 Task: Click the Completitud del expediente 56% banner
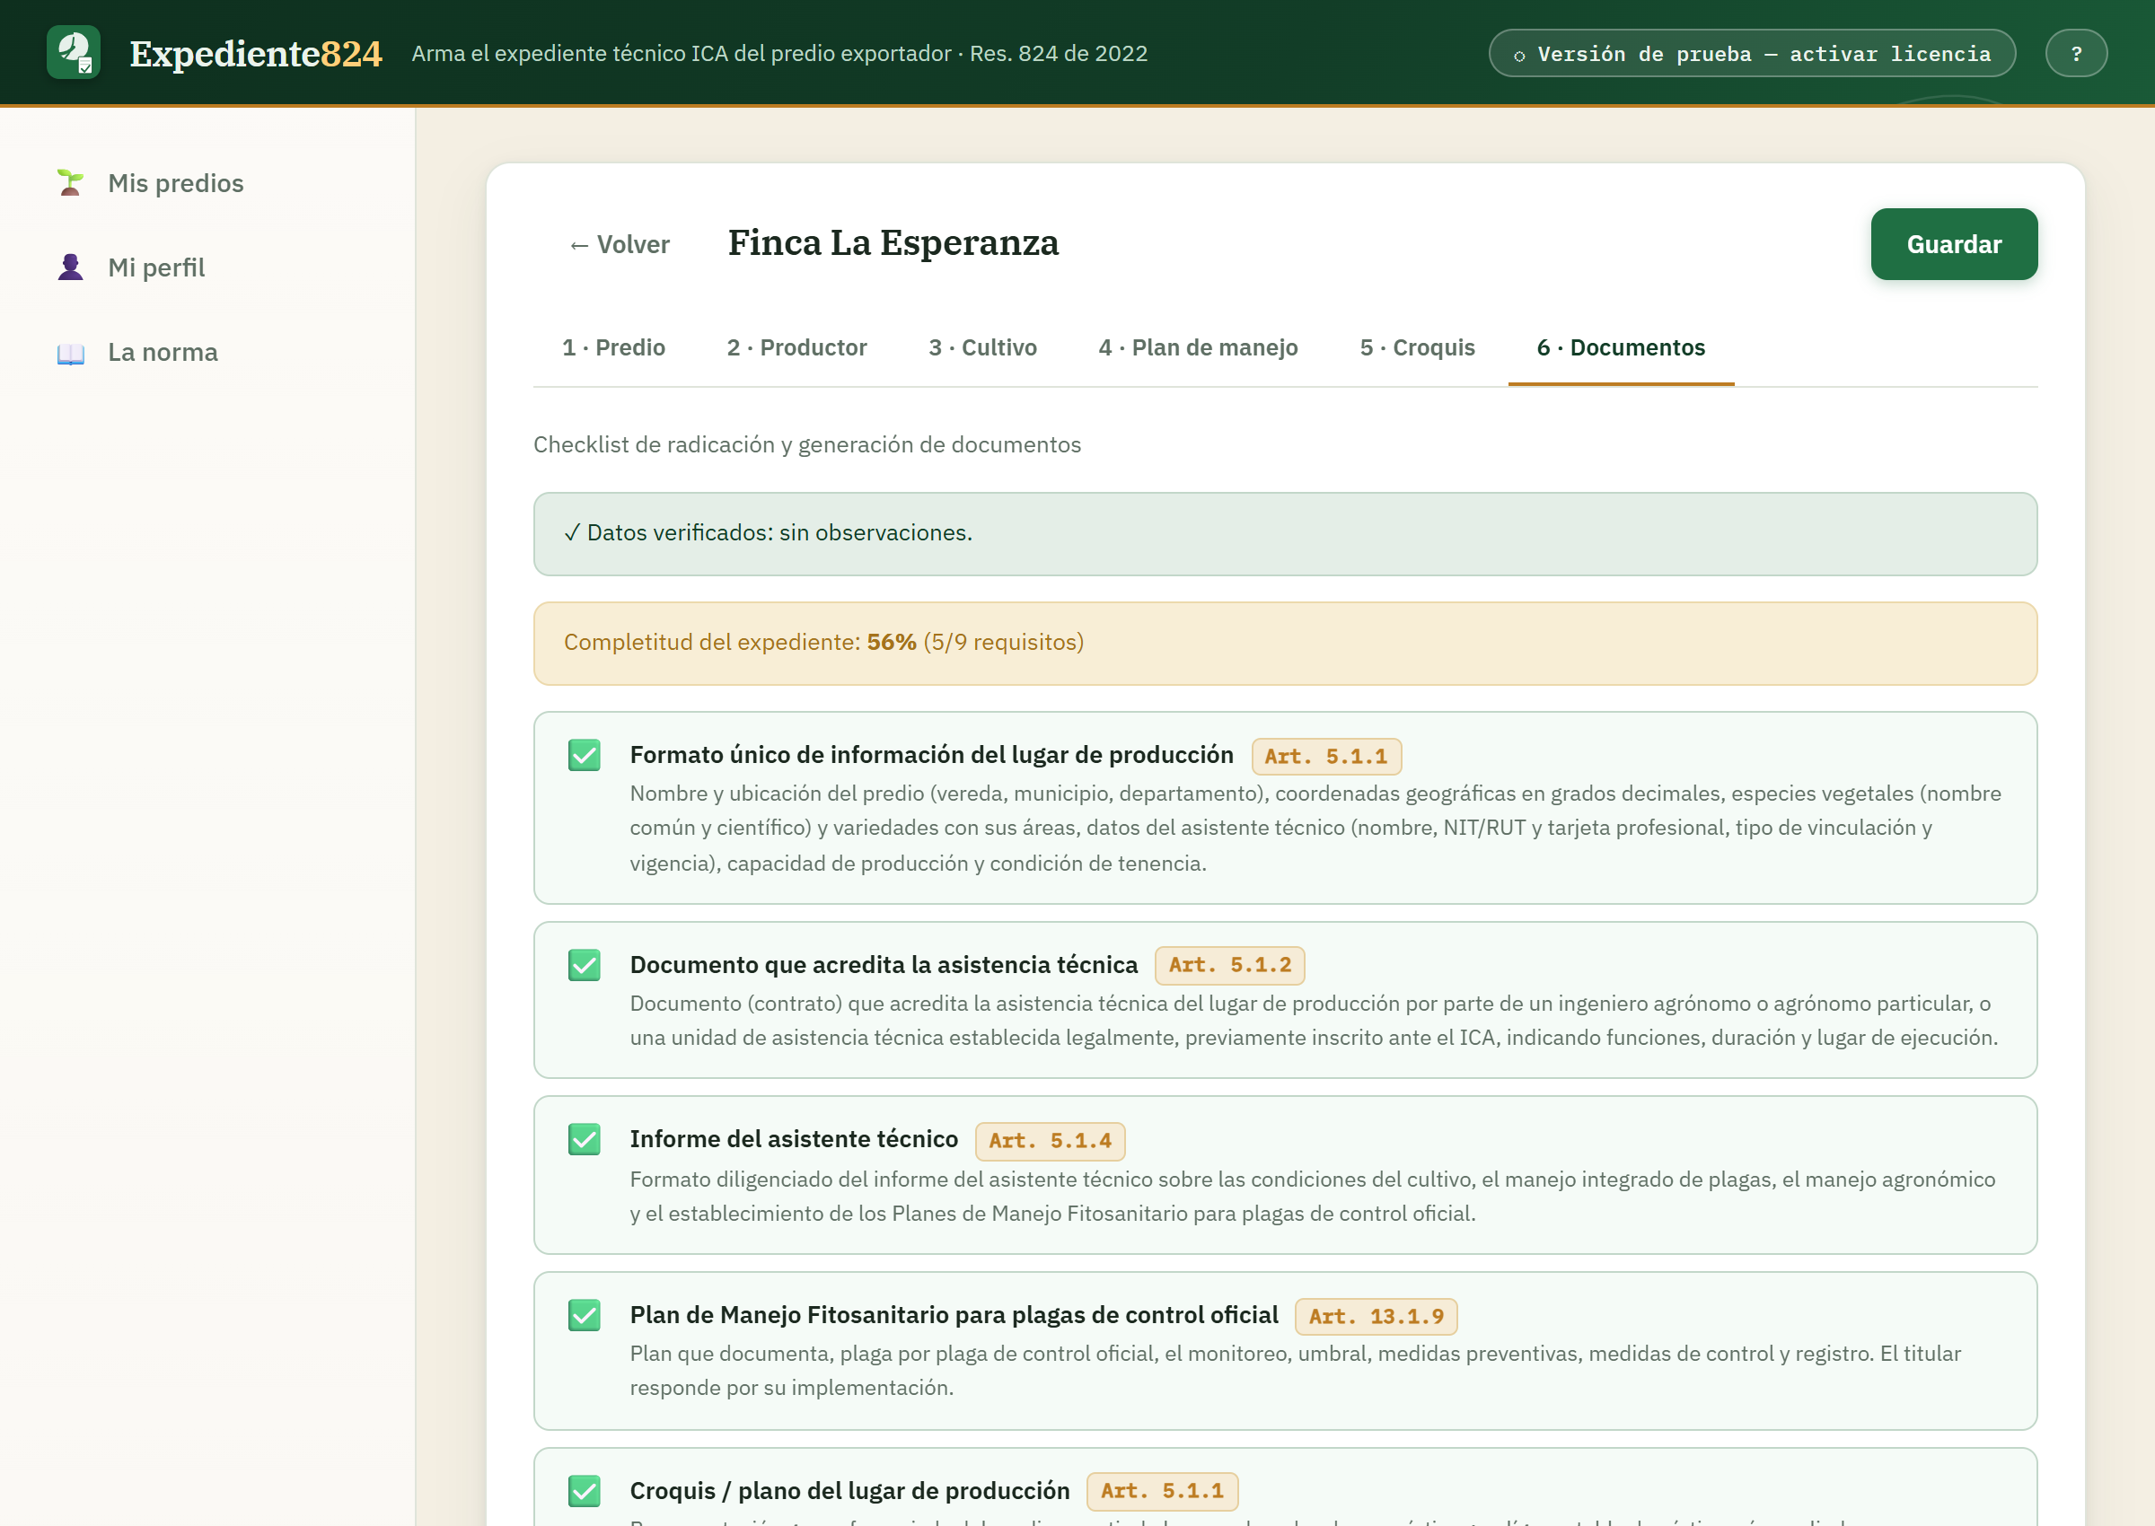[x=1285, y=643]
